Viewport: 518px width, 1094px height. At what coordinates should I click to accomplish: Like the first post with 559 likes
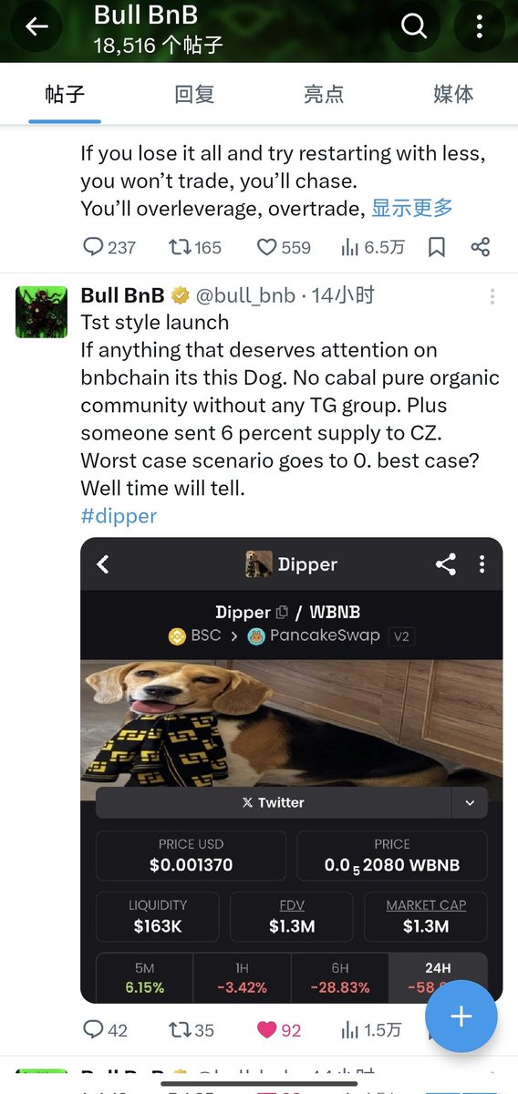[x=283, y=247]
